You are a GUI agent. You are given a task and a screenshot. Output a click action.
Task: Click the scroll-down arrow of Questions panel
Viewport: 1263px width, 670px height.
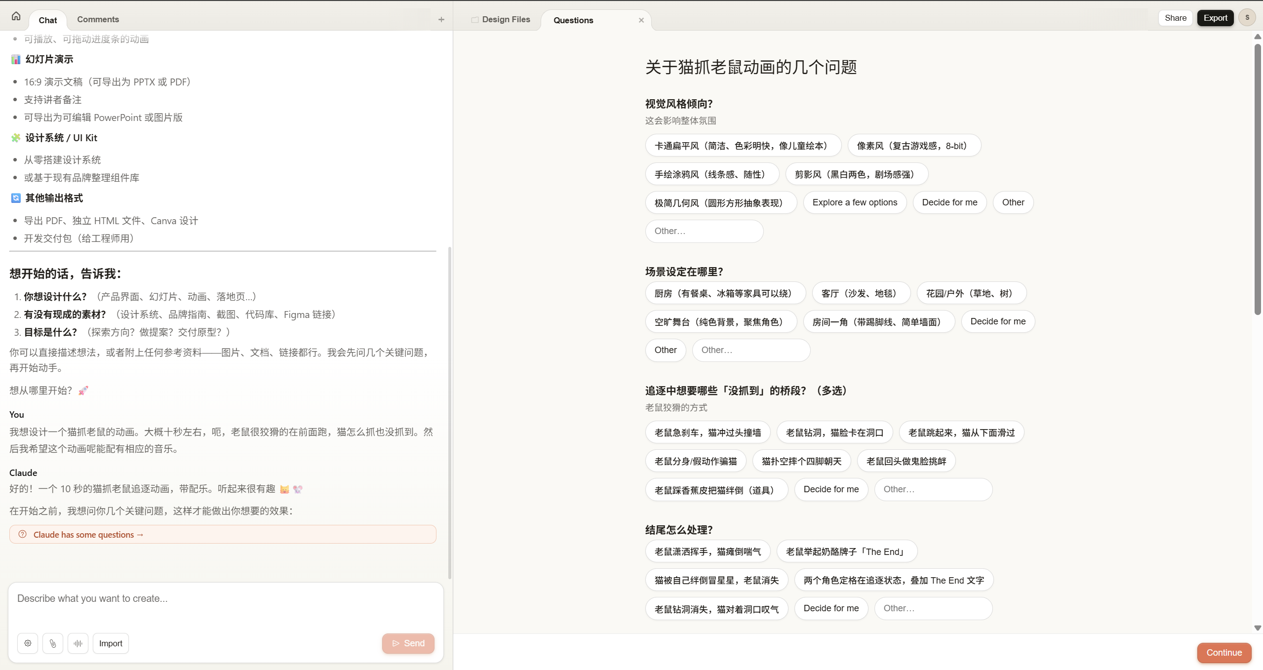point(1258,628)
